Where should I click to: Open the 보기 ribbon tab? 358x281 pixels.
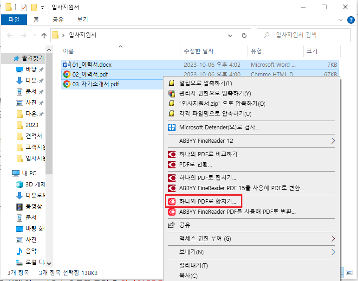[83, 19]
